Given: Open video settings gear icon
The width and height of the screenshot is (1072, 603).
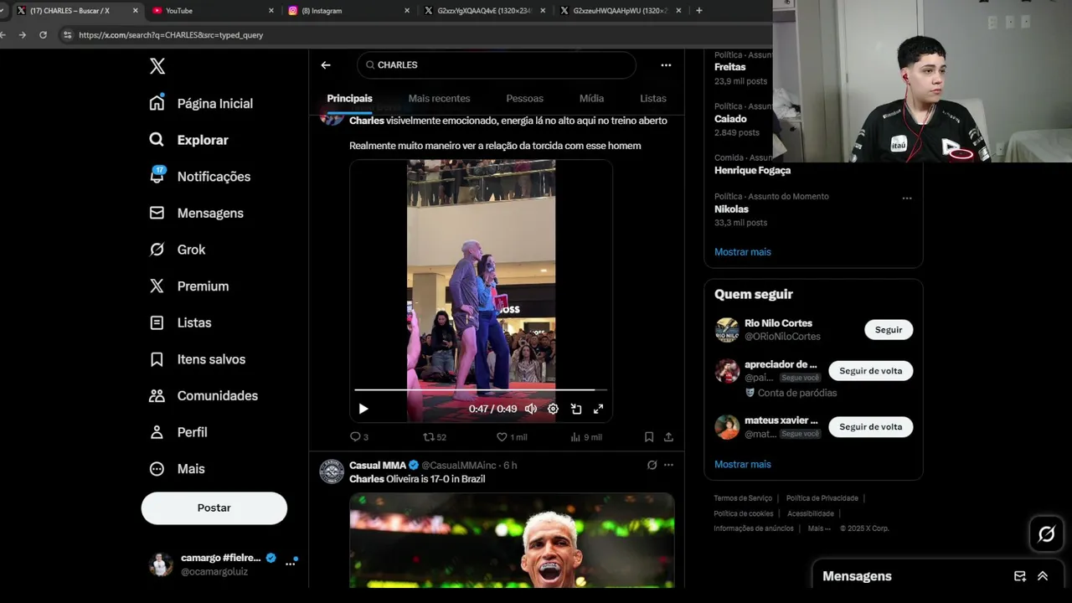Looking at the screenshot, I should pos(553,409).
